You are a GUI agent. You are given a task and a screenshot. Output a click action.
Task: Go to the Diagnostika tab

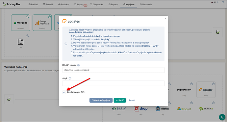tap(97, 4)
